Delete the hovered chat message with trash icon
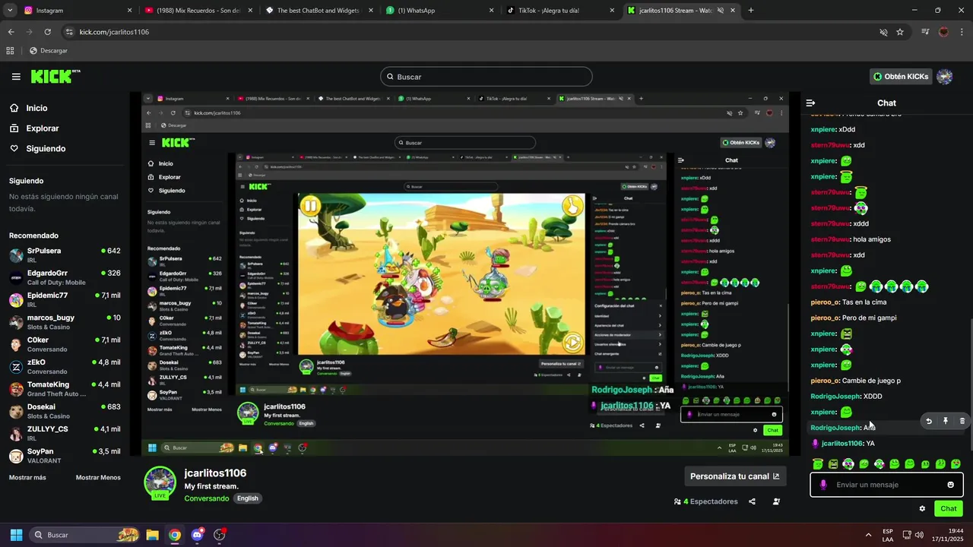The height and width of the screenshot is (547, 973). pos(962,421)
